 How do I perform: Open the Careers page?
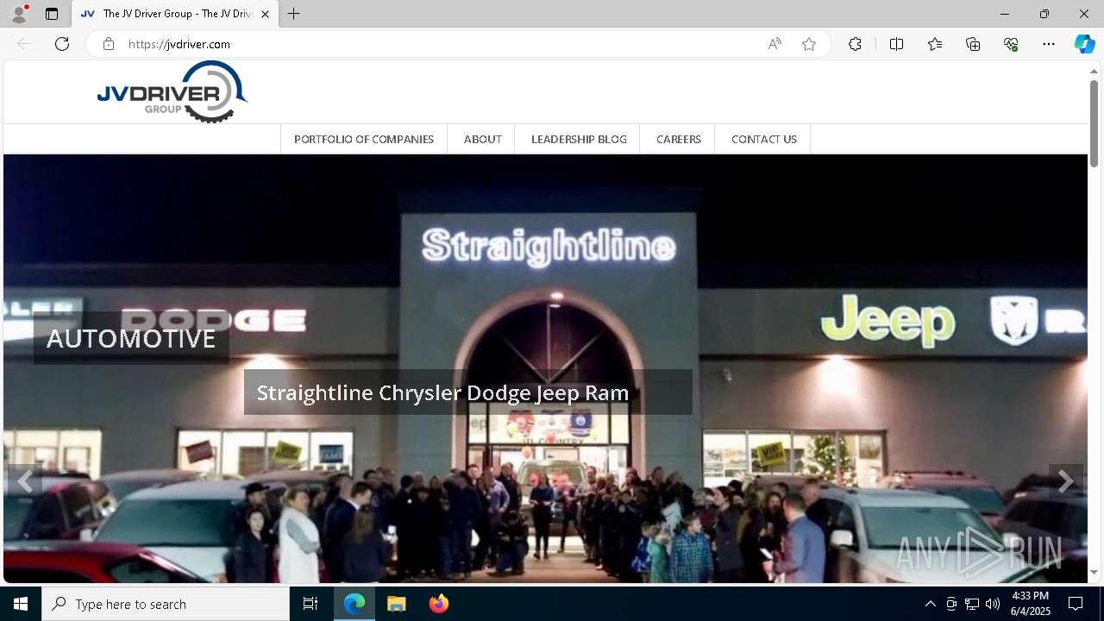(678, 139)
